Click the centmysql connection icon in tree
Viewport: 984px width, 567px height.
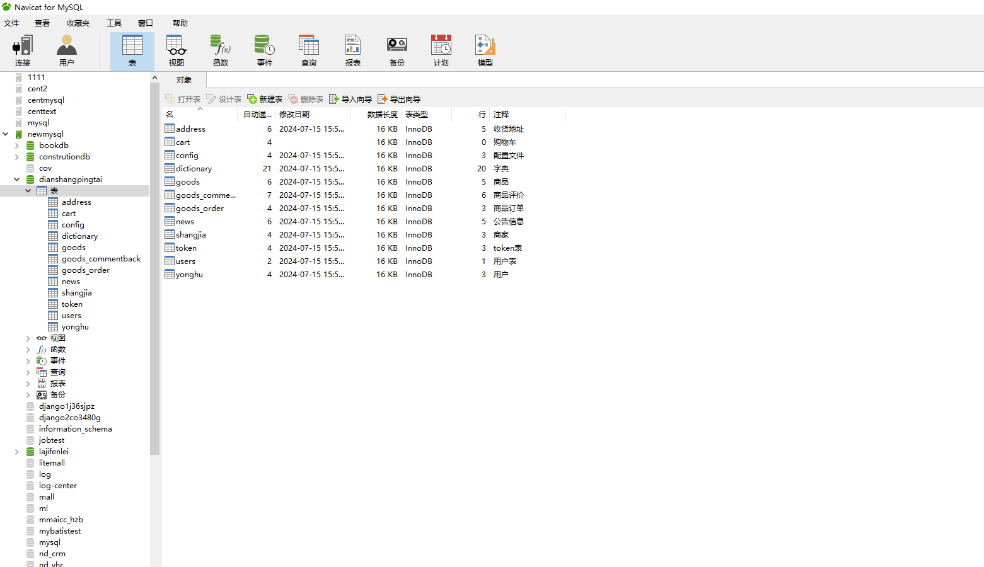point(19,100)
